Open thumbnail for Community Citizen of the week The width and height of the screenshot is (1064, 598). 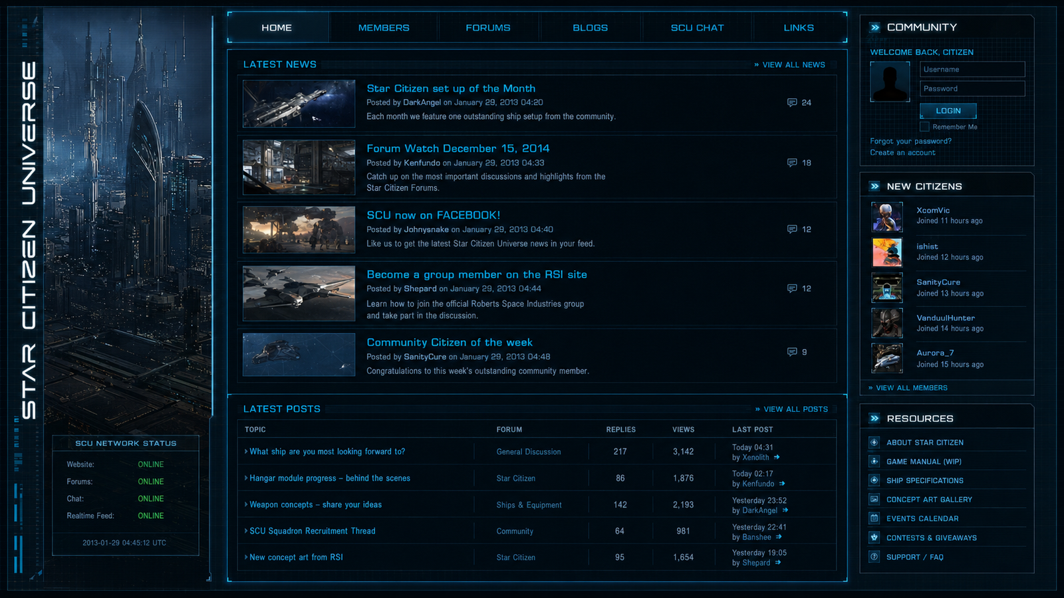click(299, 355)
